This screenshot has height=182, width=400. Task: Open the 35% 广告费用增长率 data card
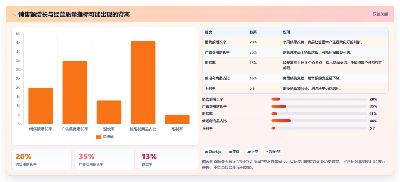click(104, 159)
